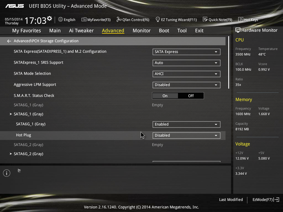
Task: Open SATA Mode Selection AHCI dropdown
Action: pyautogui.click(x=187, y=74)
